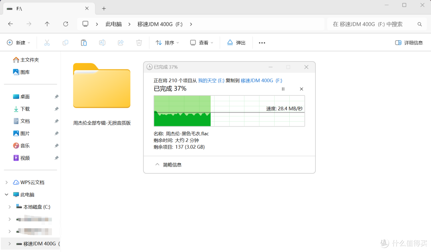
Task: Collapse copy dialog via 简略信息
Action: 168,165
